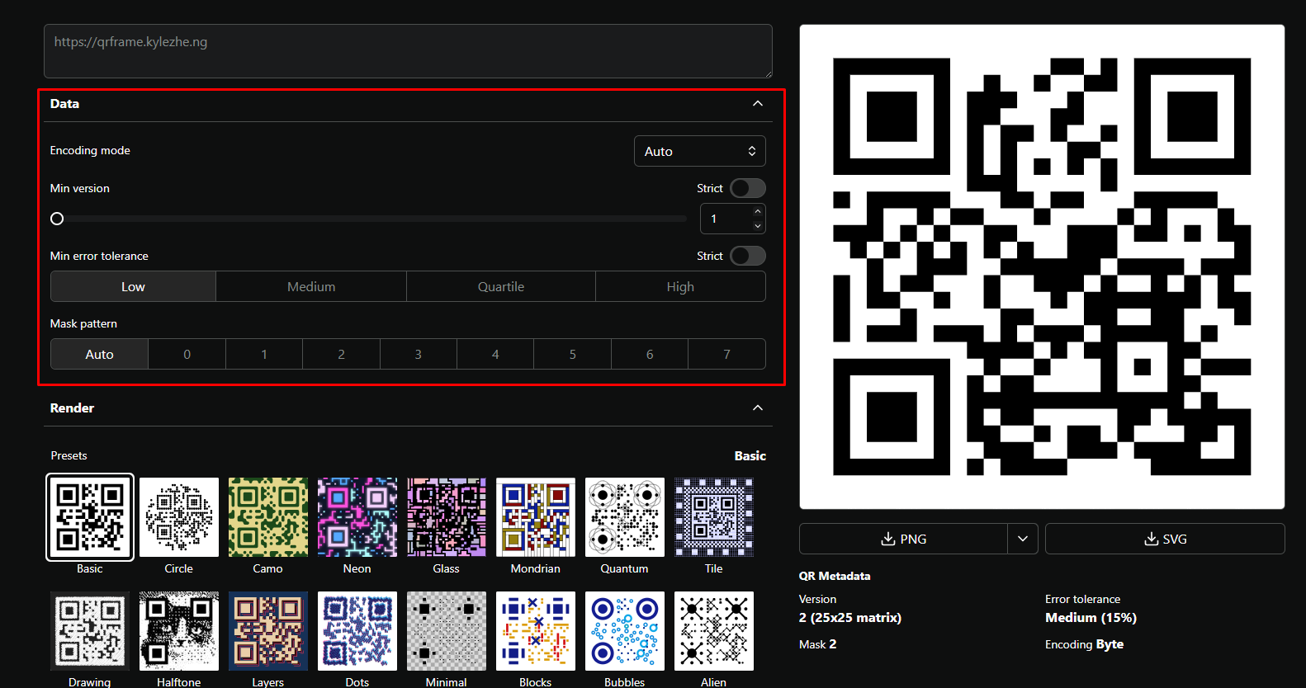The width and height of the screenshot is (1306, 688).
Task: Open the Encoding mode dropdown
Action: (x=700, y=151)
